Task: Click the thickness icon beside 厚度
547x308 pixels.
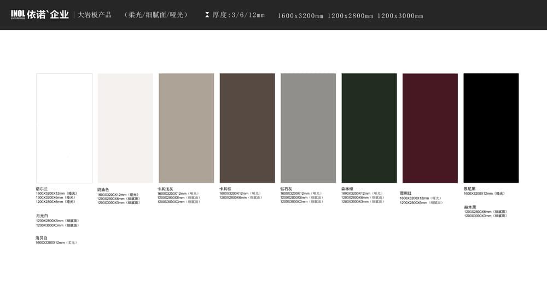Action: 207,15
